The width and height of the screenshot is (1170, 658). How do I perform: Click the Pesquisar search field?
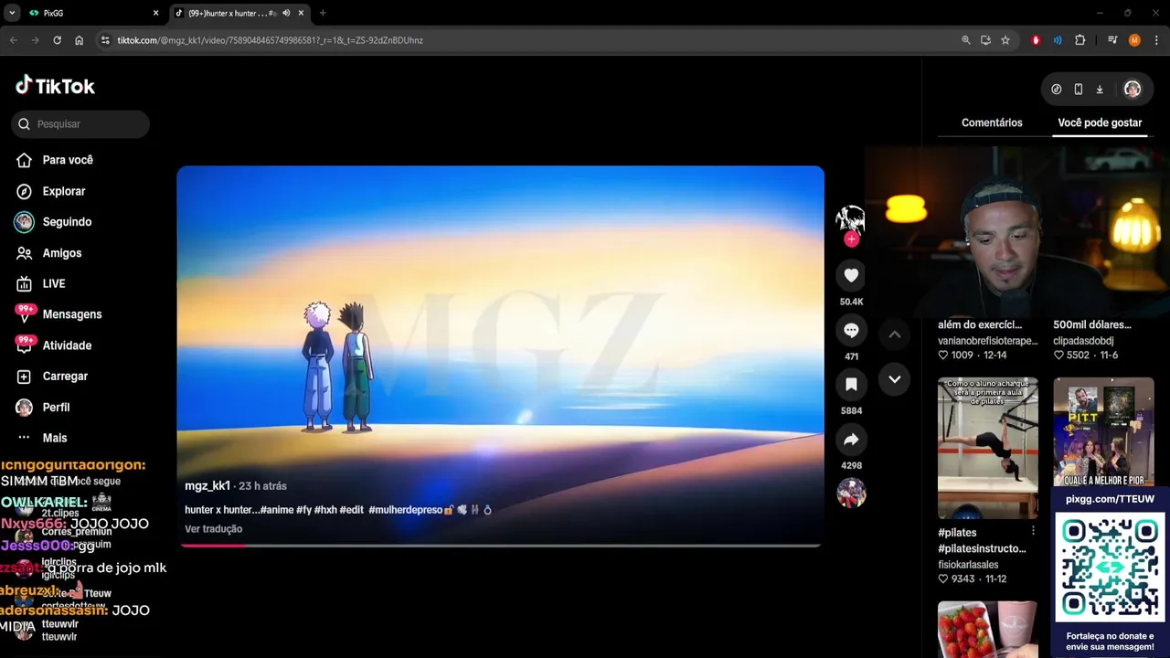click(x=80, y=124)
